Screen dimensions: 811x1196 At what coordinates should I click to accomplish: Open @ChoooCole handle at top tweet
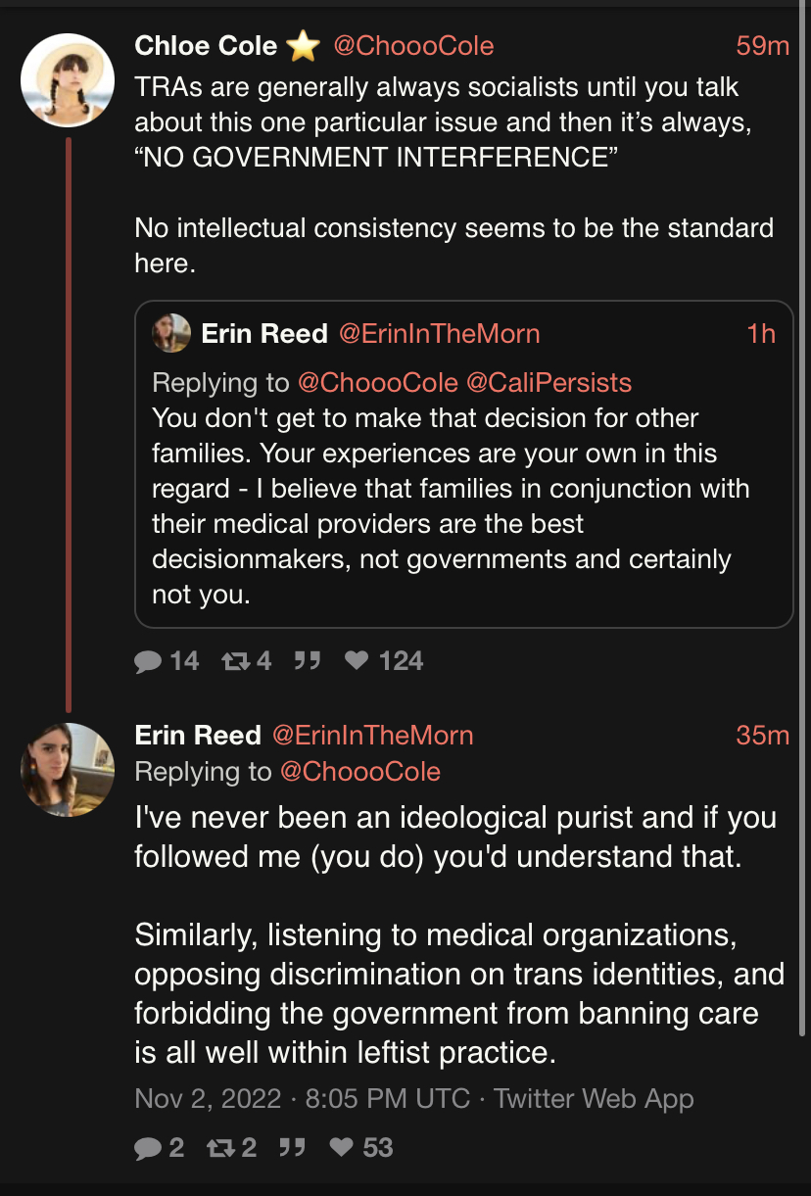413,45
